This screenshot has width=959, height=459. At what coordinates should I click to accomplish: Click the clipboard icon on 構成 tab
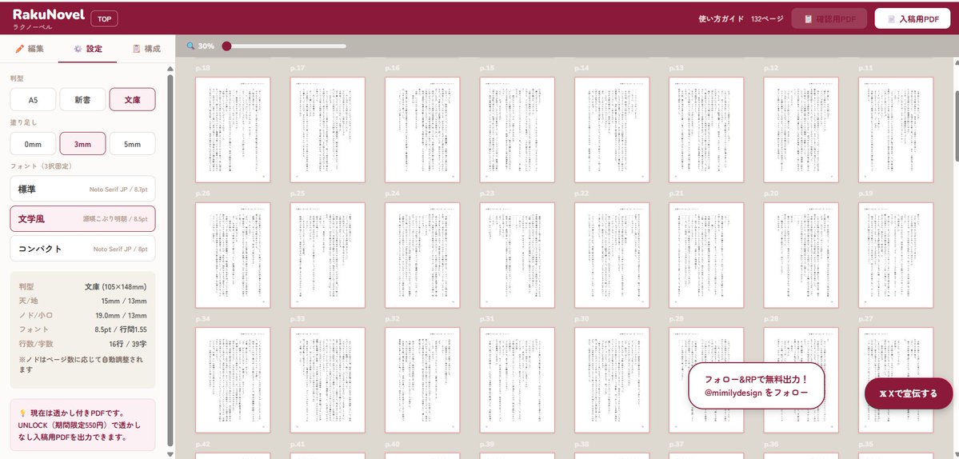137,49
